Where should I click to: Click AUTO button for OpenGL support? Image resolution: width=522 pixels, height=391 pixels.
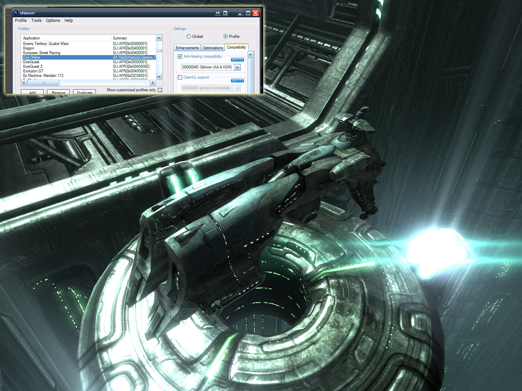pyautogui.click(x=238, y=80)
